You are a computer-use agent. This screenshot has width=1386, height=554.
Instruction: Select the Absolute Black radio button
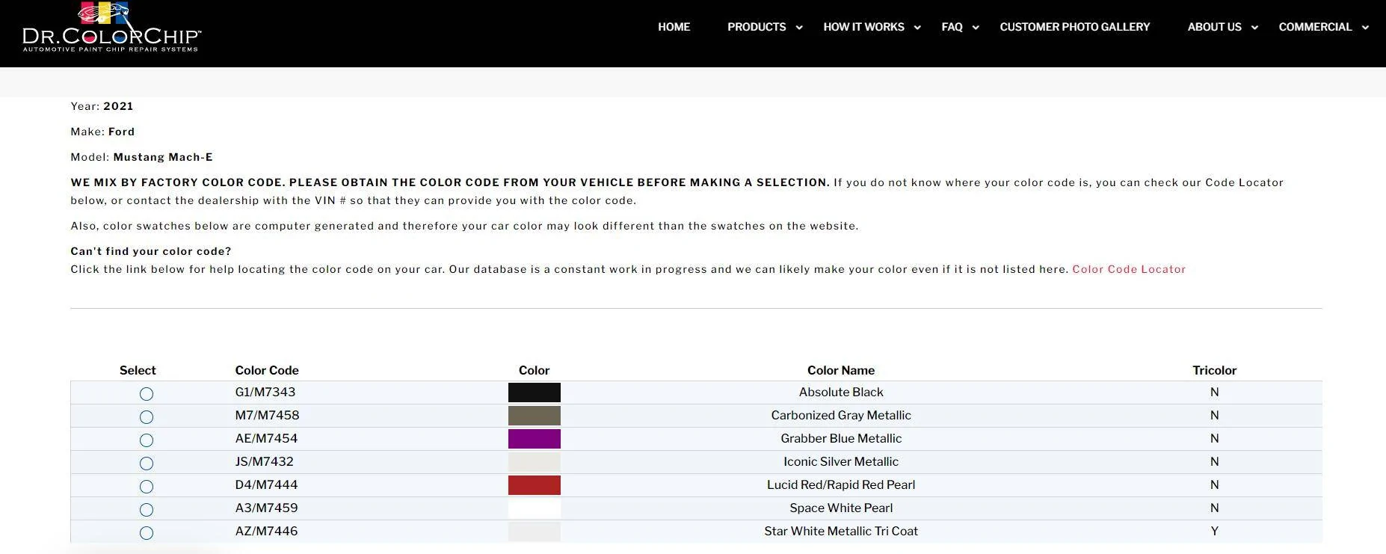[147, 394]
